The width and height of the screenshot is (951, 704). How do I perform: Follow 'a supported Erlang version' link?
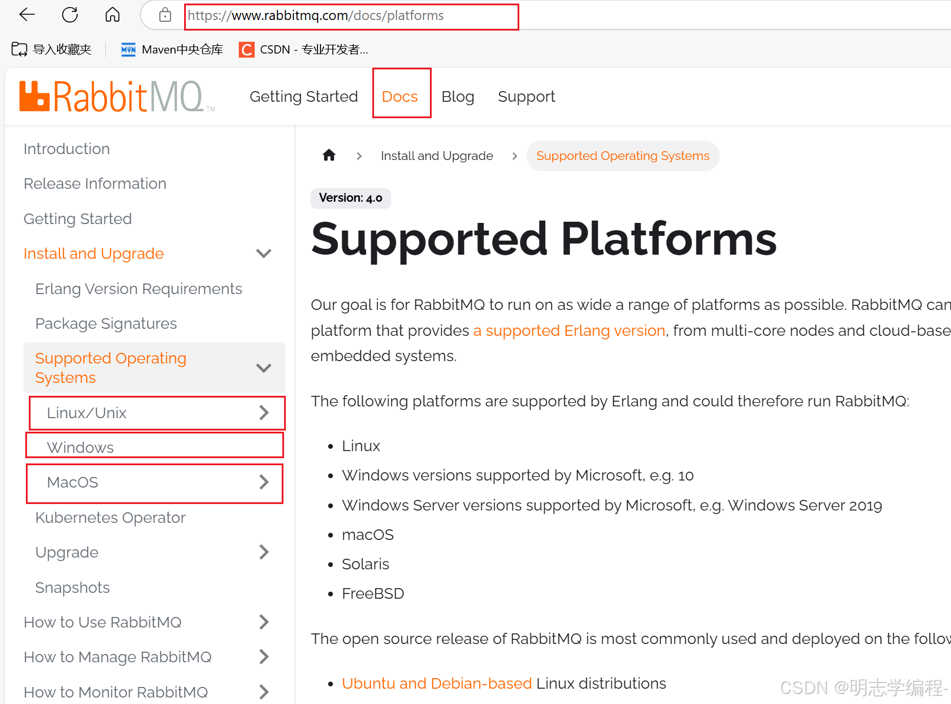point(569,331)
